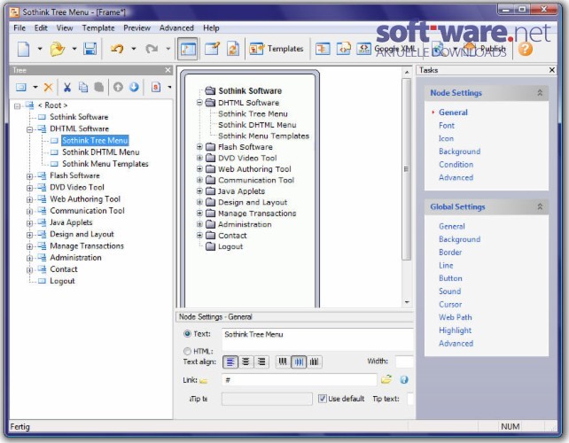Collapse the Global Settings task group
This screenshot has width=569, height=443.
click(540, 206)
